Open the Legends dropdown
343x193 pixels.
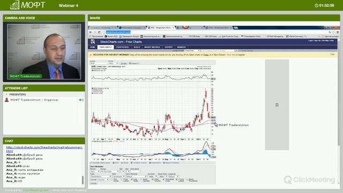173,176
